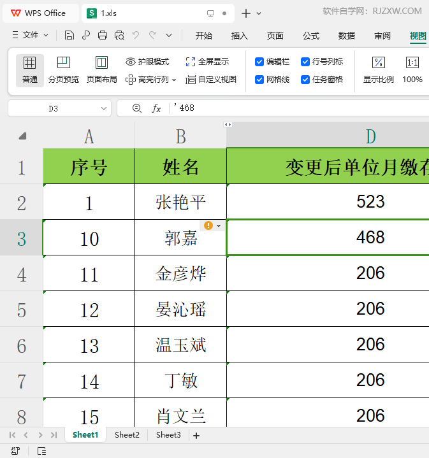Viewport: 429px width, 458px height.
Task: Click the Select All corner triangle
Action: pyautogui.click(x=22, y=136)
